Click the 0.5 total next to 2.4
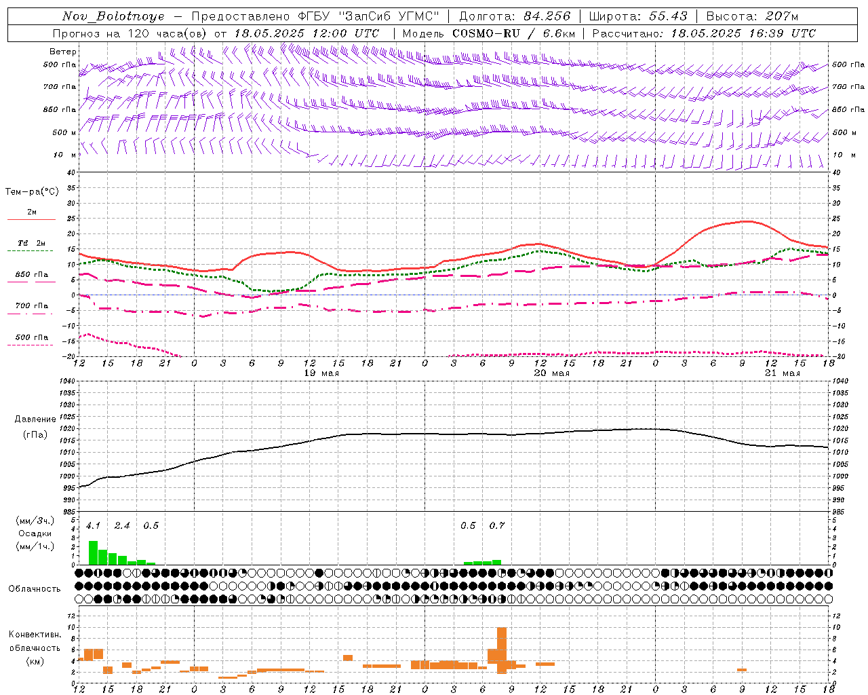 tap(151, 526)
